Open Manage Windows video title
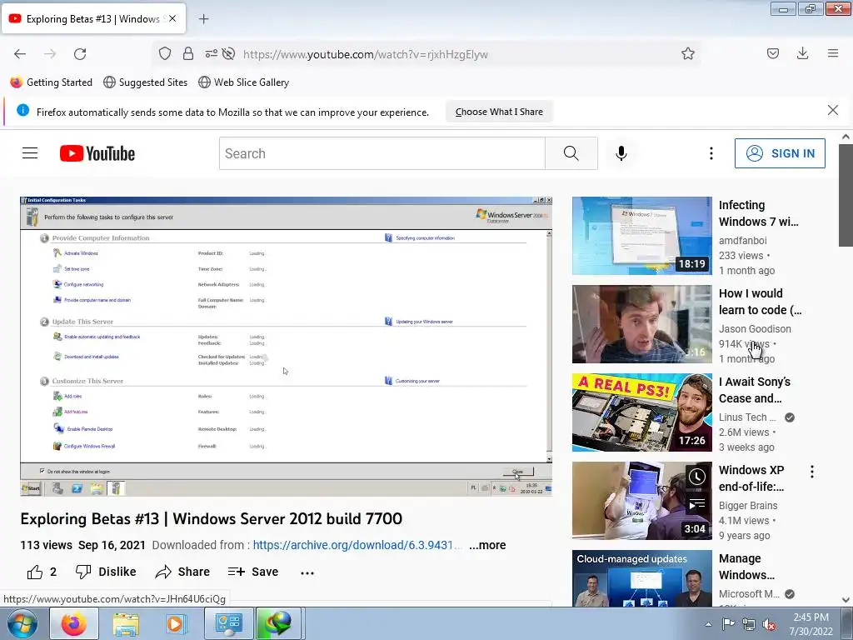 click(x=747, y=567)
